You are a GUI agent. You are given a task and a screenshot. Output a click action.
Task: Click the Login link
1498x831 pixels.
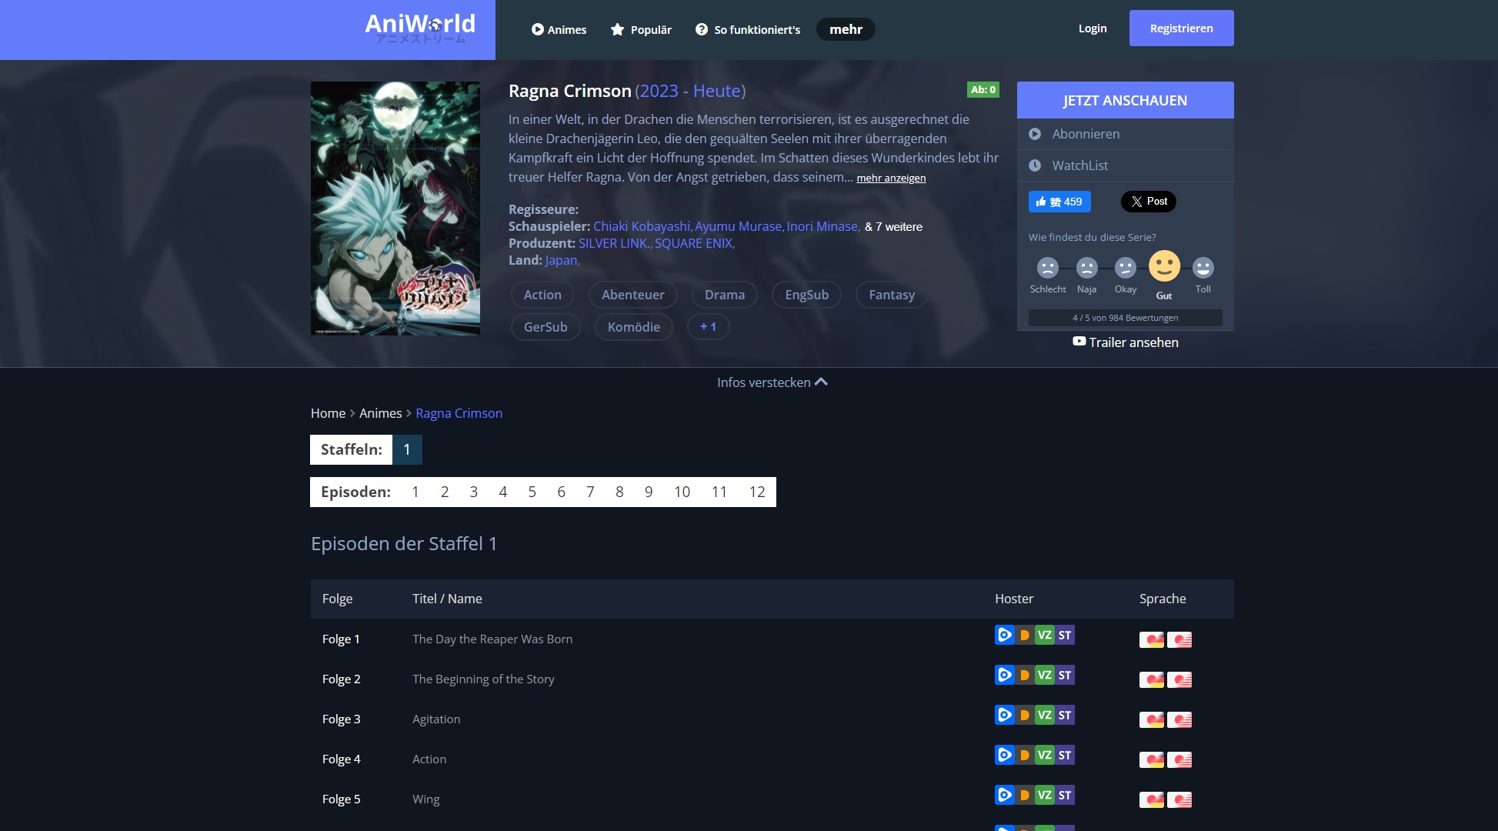point(1093,28)
